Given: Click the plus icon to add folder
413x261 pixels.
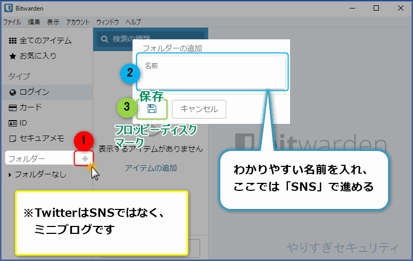Looking at the screenshot, I should click(85, 158).
